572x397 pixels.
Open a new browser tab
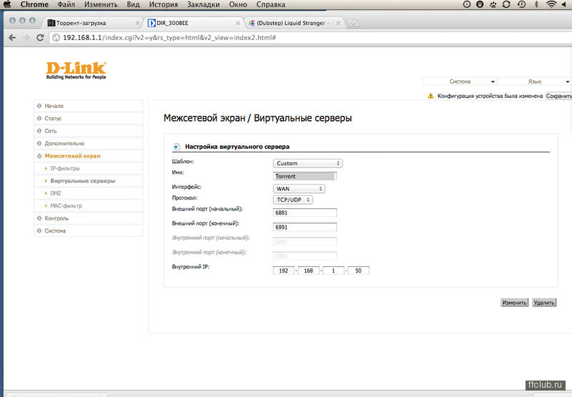[x=352, y=23]
